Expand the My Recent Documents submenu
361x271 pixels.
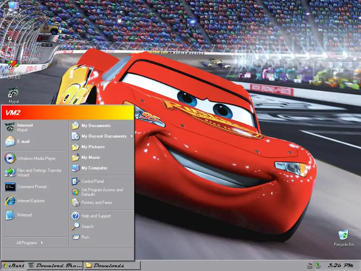tap(102, 136)
